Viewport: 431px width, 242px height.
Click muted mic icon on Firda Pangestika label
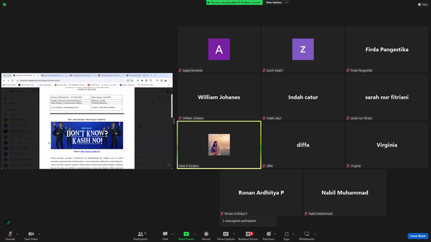pos(348,71)
